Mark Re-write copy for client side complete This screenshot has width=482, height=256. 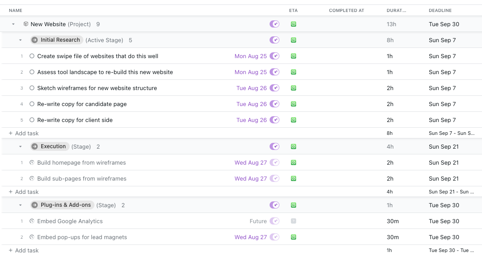31,120
